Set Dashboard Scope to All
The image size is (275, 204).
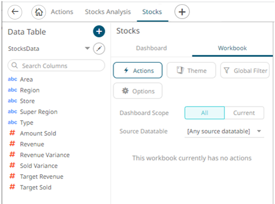pyautogui.click(x=205, y=113)
